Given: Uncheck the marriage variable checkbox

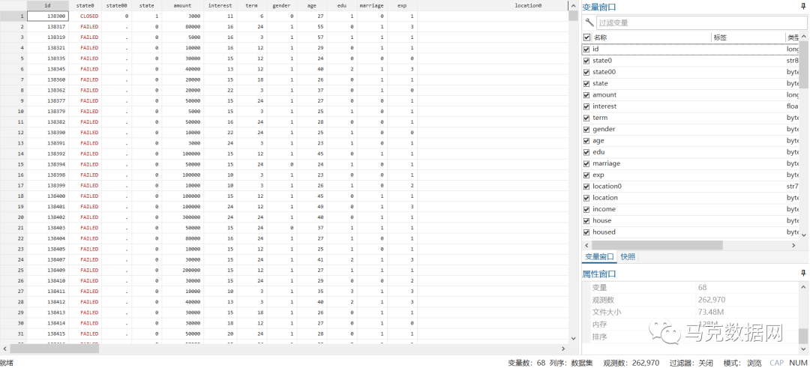Looking at the screenshot, I should pyautogui.click(x=586, y=163).
